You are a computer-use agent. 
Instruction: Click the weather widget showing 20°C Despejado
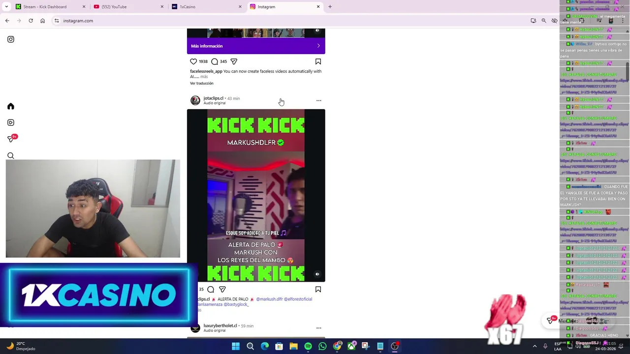coord(21,346)
